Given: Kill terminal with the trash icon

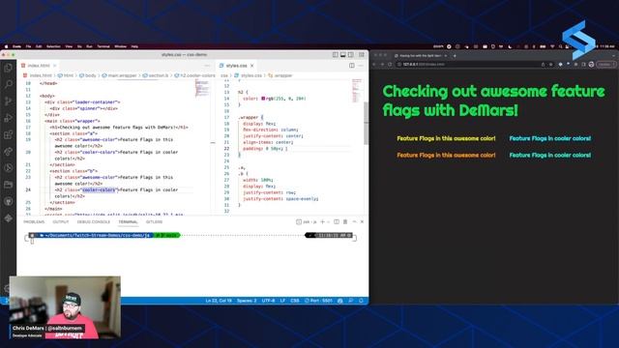Looking at the screenshot, I should pos(345,221).
